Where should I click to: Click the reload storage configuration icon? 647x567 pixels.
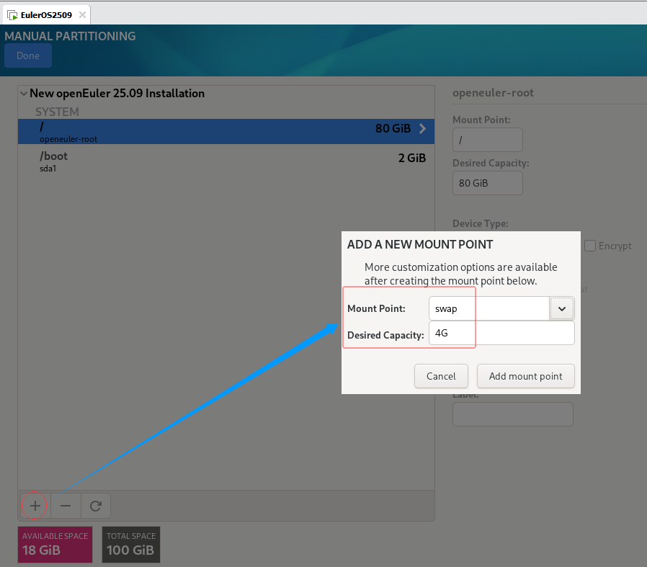(x=96, y=506)
